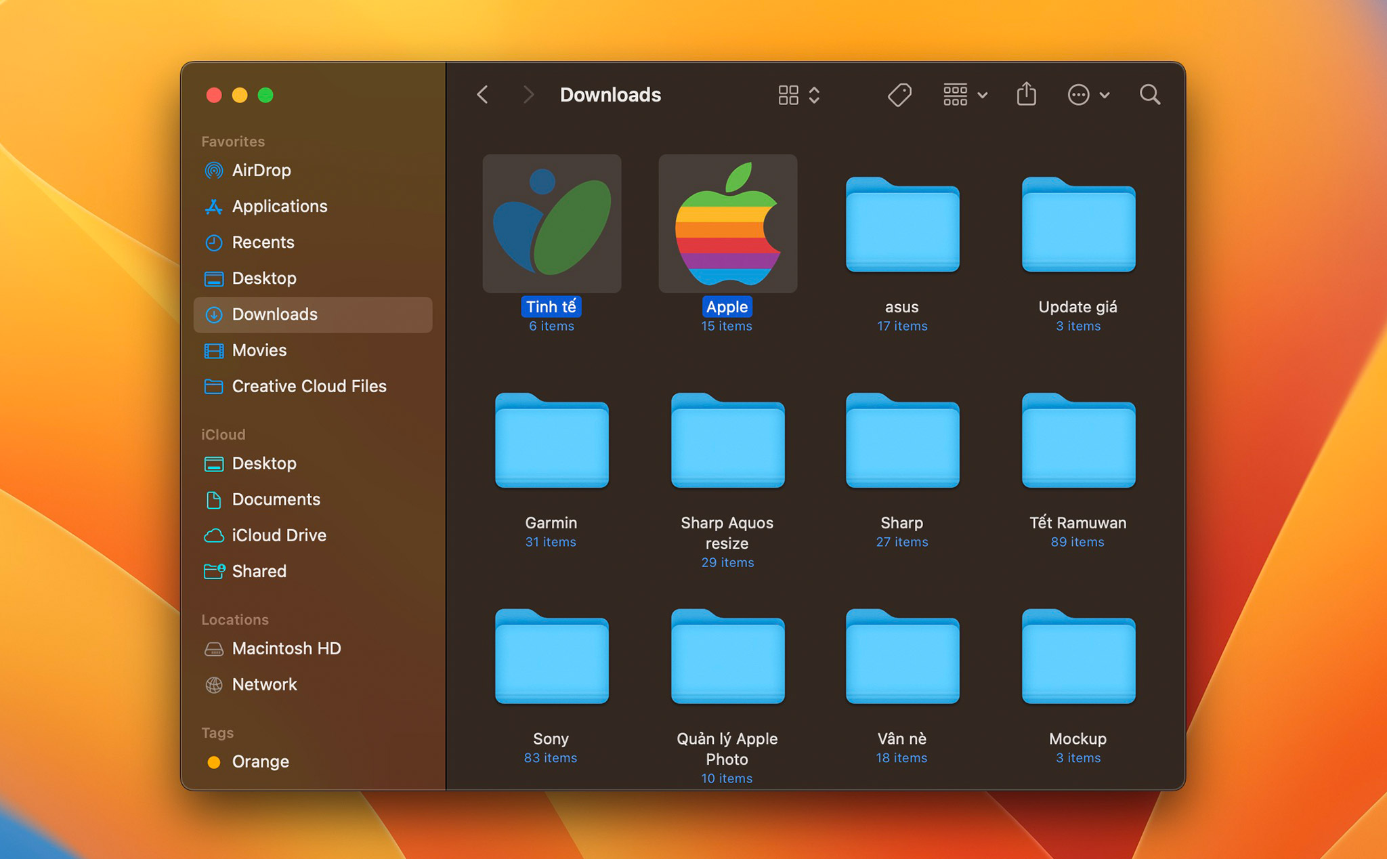Click the red close window button
The width and height of the screenshot is (1387, 859).
(214, 96)
